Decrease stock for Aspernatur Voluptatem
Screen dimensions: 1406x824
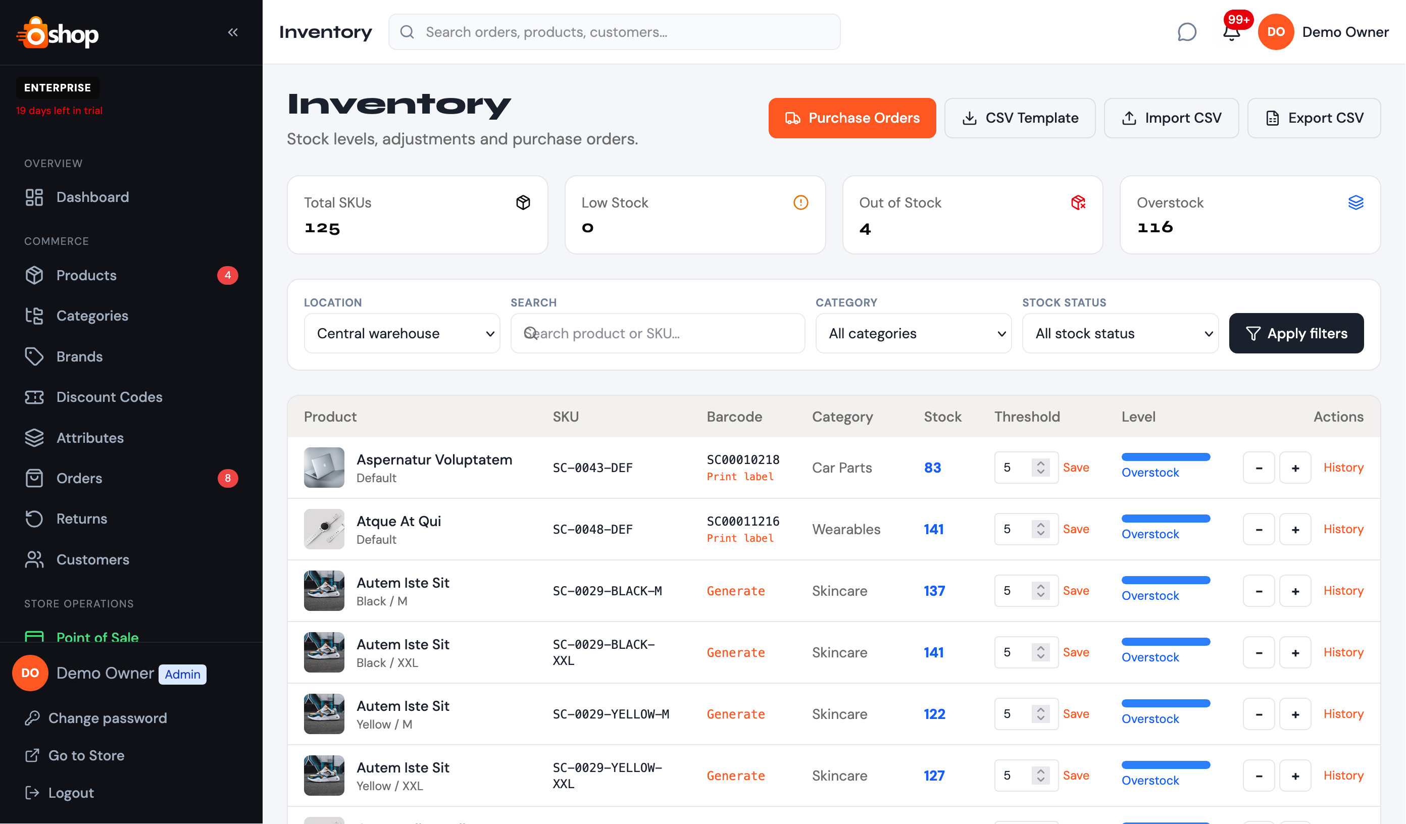tap(1259, 468)
